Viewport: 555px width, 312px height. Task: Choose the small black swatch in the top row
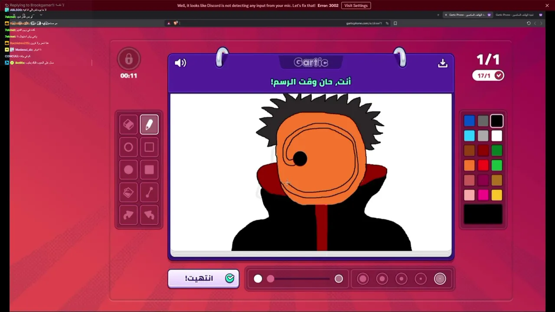tap(497, 121)
